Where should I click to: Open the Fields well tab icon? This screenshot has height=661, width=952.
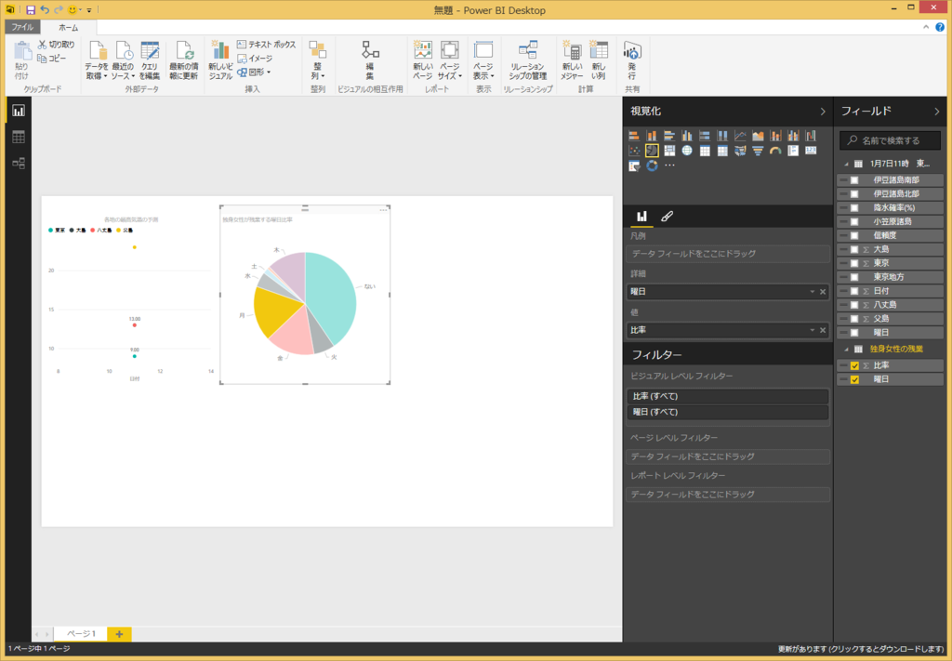coord(641,216)
